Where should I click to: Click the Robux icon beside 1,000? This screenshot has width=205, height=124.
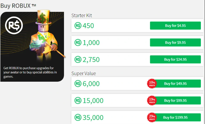tap(78, 43)
